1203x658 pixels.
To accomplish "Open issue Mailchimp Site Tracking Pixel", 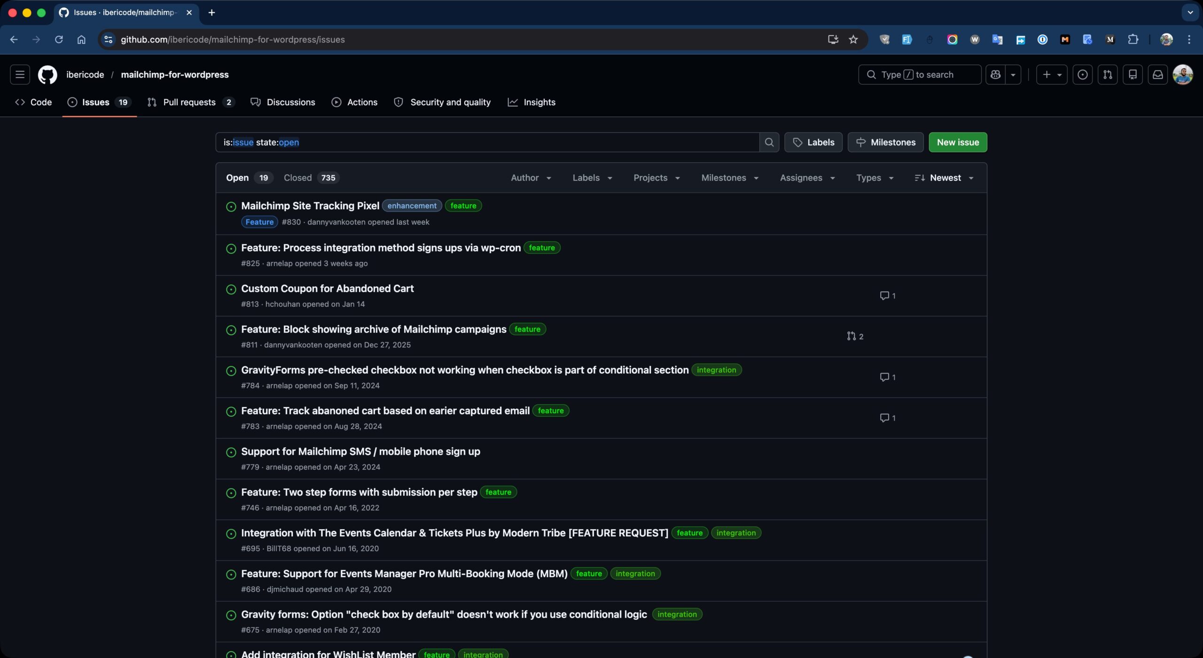I will click(310, 206).
